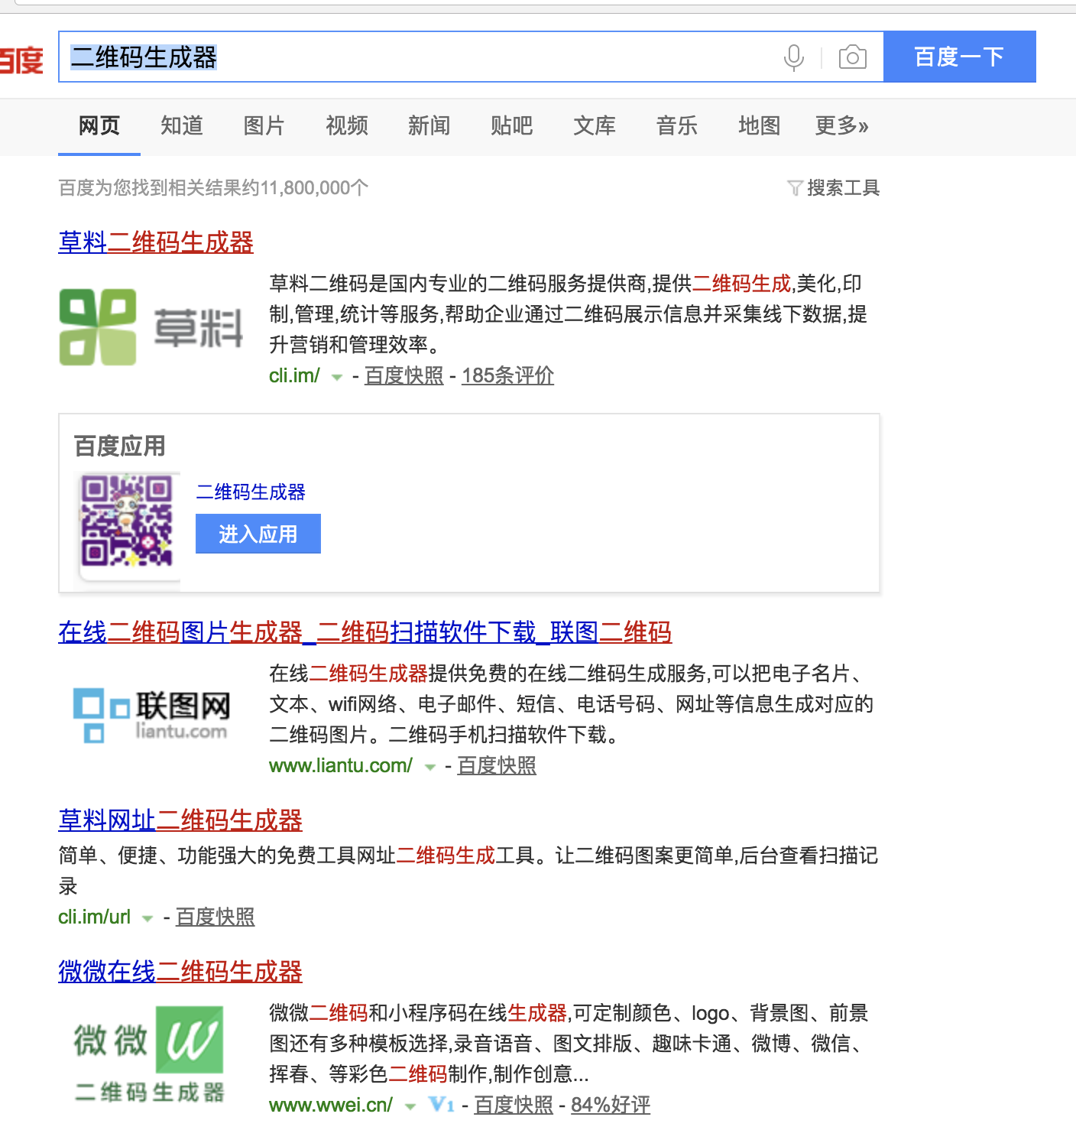1076x1130 pixels.
Task: Expand dropdown arrow next to www.liantu.com/
Action: pyautogui.click(x=429, y=767)
